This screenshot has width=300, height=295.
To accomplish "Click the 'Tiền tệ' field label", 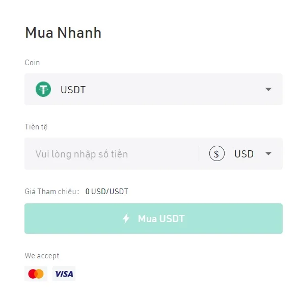I will click(36, 127).
